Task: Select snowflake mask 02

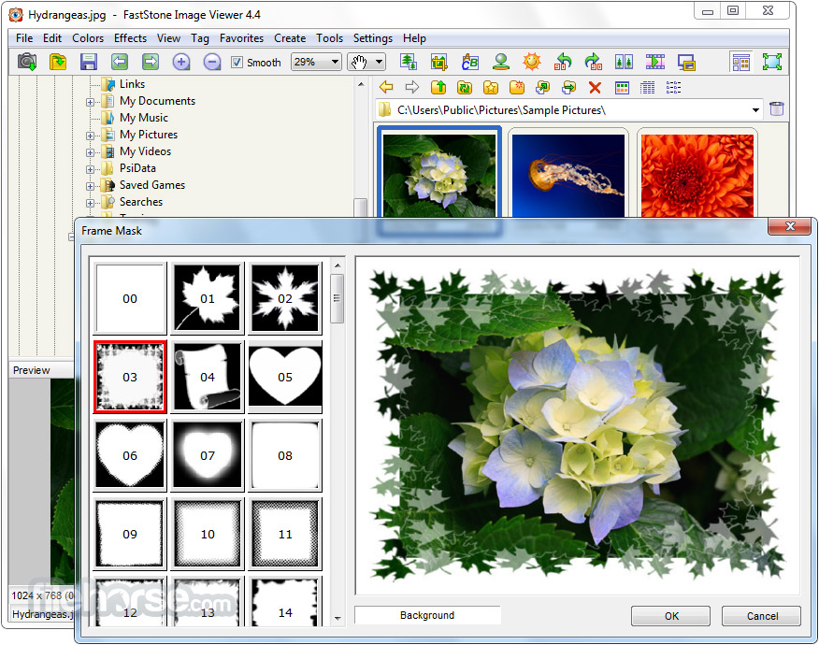Action: tap(285, 298)
